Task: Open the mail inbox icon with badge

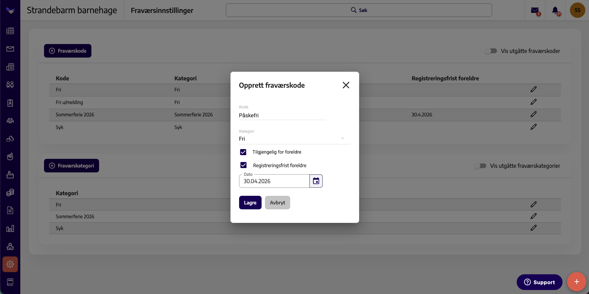Action: (x=535, y=11)
